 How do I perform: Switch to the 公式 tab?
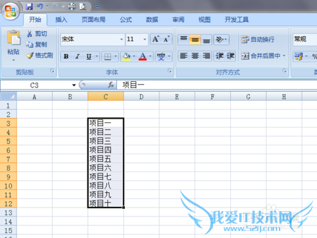126,20
